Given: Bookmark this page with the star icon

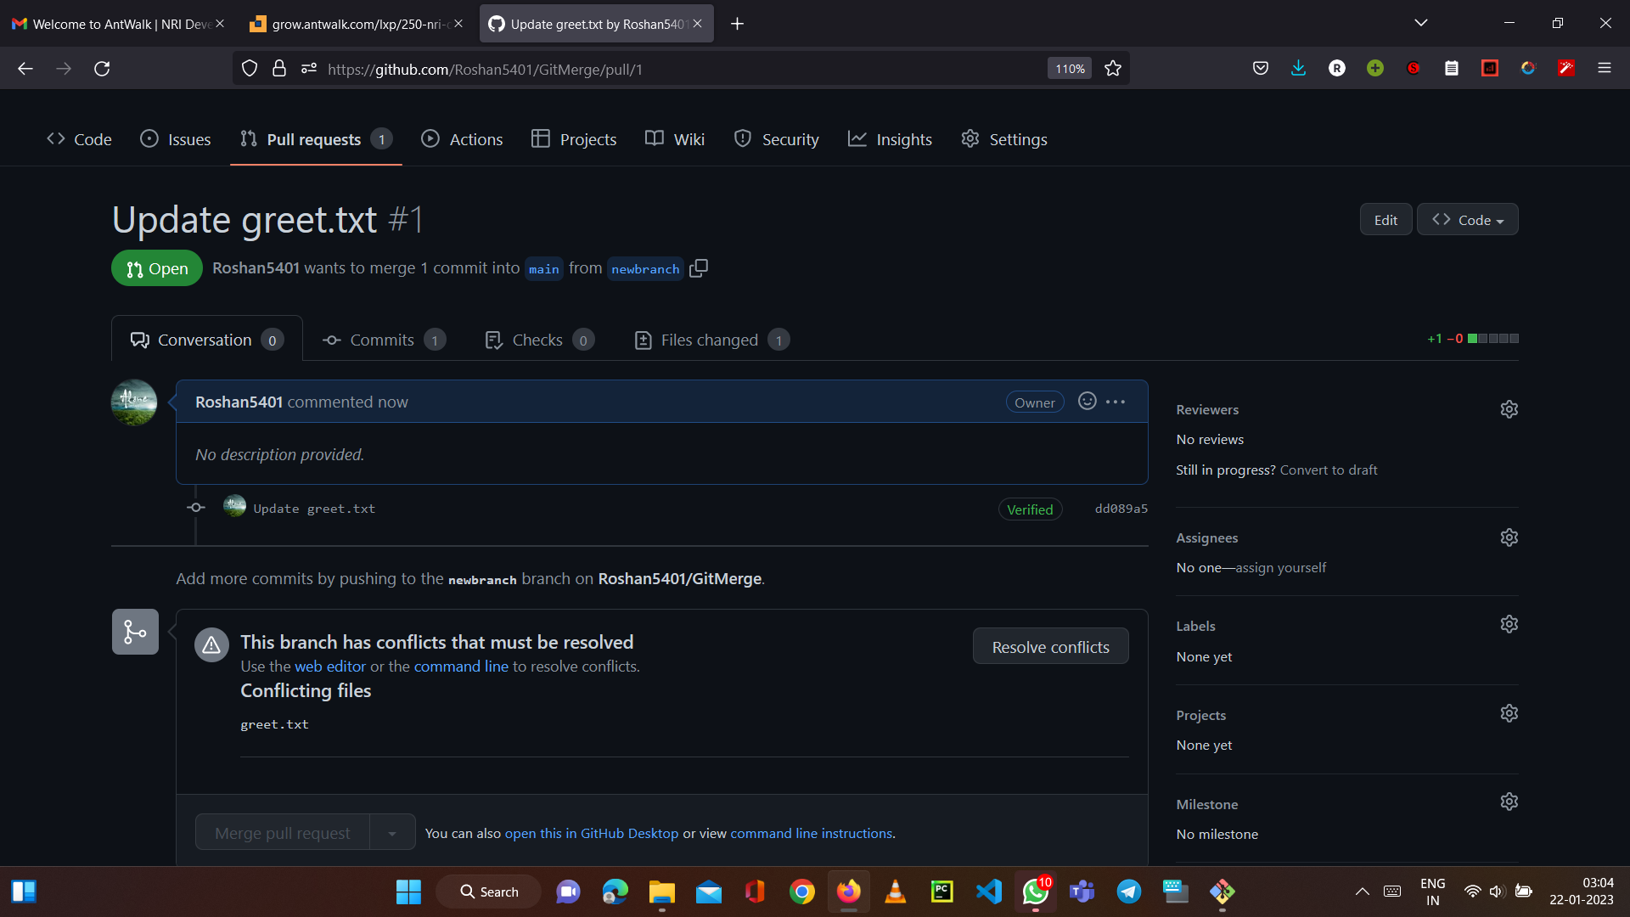Looking at the screenshot, I should (x=1113, y=69).
